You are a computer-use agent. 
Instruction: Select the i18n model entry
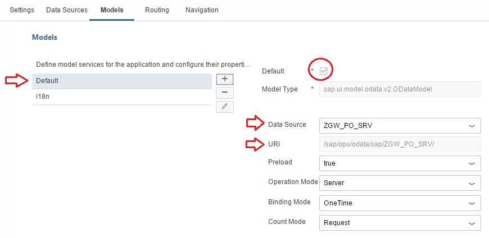click(122, 97)
